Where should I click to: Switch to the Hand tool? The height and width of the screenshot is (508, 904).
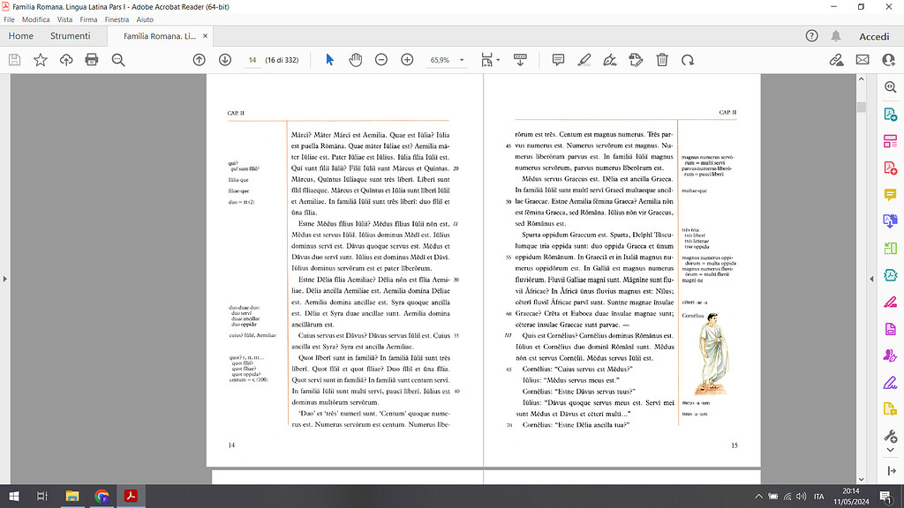point(355,59)
